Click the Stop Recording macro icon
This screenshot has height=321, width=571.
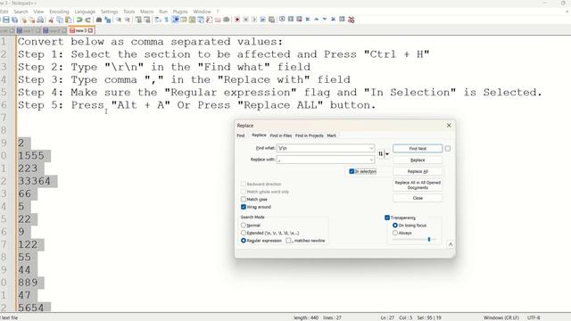(x=246, y=20)
